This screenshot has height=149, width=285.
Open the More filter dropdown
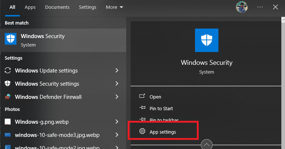pos(114,7)
